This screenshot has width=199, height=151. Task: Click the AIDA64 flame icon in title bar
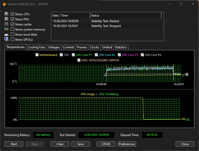[x=4, y=4]
